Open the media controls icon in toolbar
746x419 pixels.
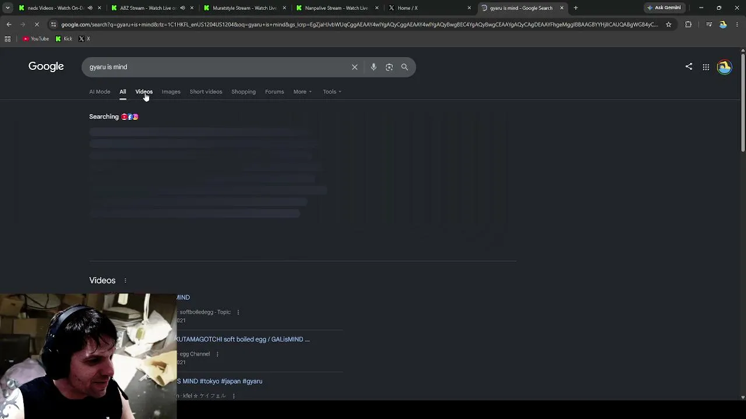(x=709, y=24)
